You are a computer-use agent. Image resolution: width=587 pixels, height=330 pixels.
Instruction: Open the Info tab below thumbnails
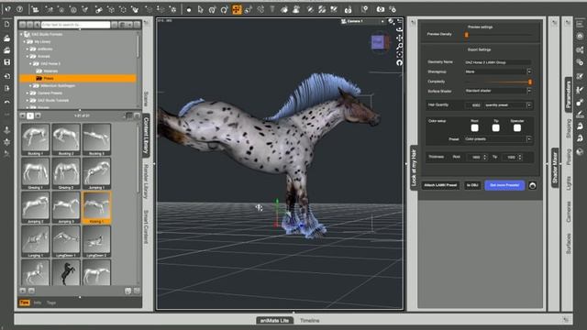coord(38,302)
